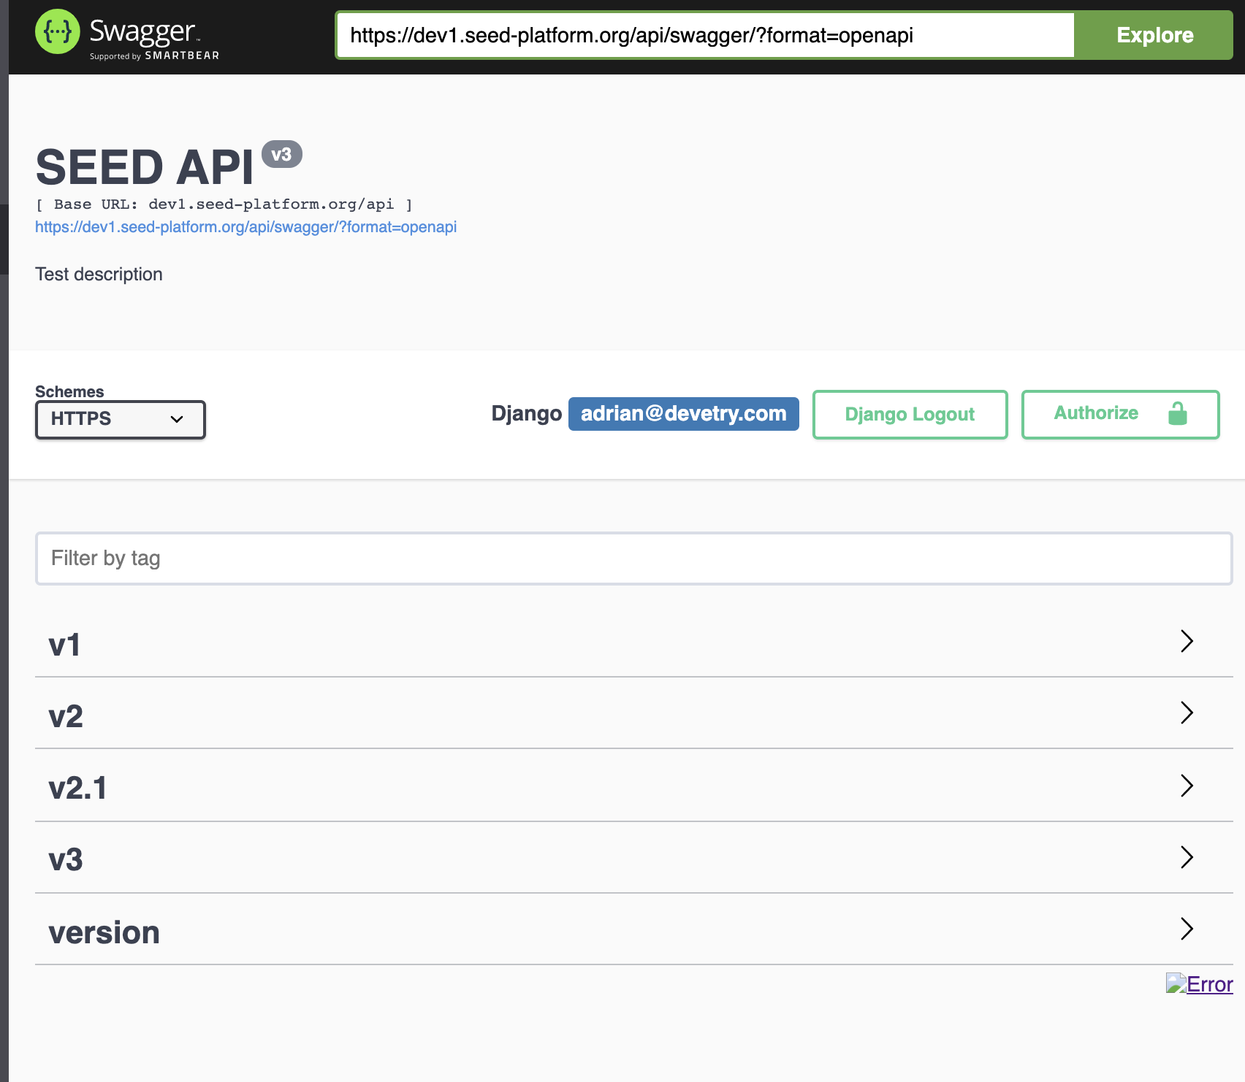The width and height of the screenshot is (1245, 1082).
Task: Click the padlock icon on Authorize button
Action: tap(1178, 414)
